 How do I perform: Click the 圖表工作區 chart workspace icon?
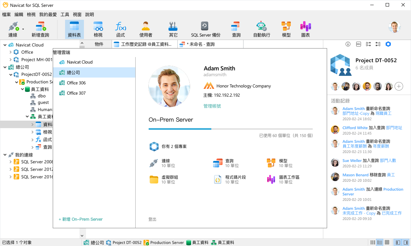(x=271, y=179)
